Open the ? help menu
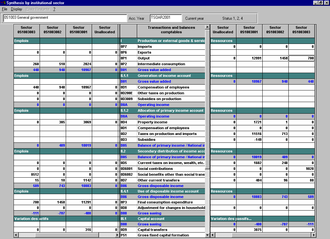 (54, 9)
